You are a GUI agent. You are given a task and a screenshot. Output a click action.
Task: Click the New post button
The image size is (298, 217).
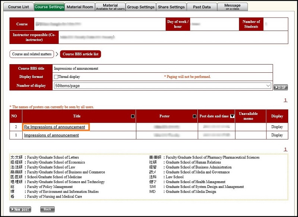click(x=20, y=210)
